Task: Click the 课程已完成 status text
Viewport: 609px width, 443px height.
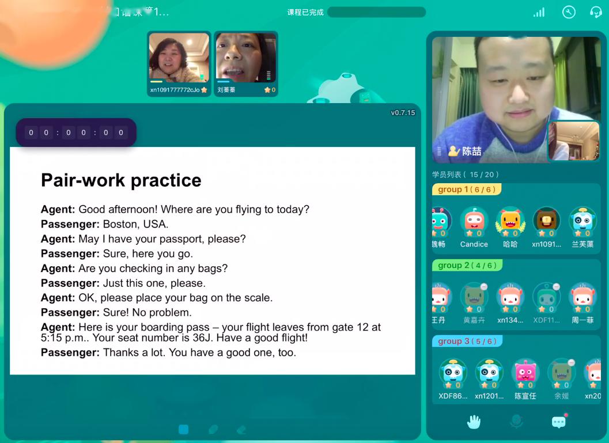Action: (x=305, y=13)
